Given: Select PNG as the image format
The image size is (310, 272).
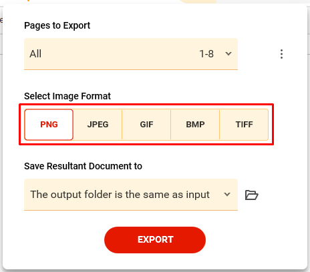Looking at the screenshot, I should tap(49, 125).
